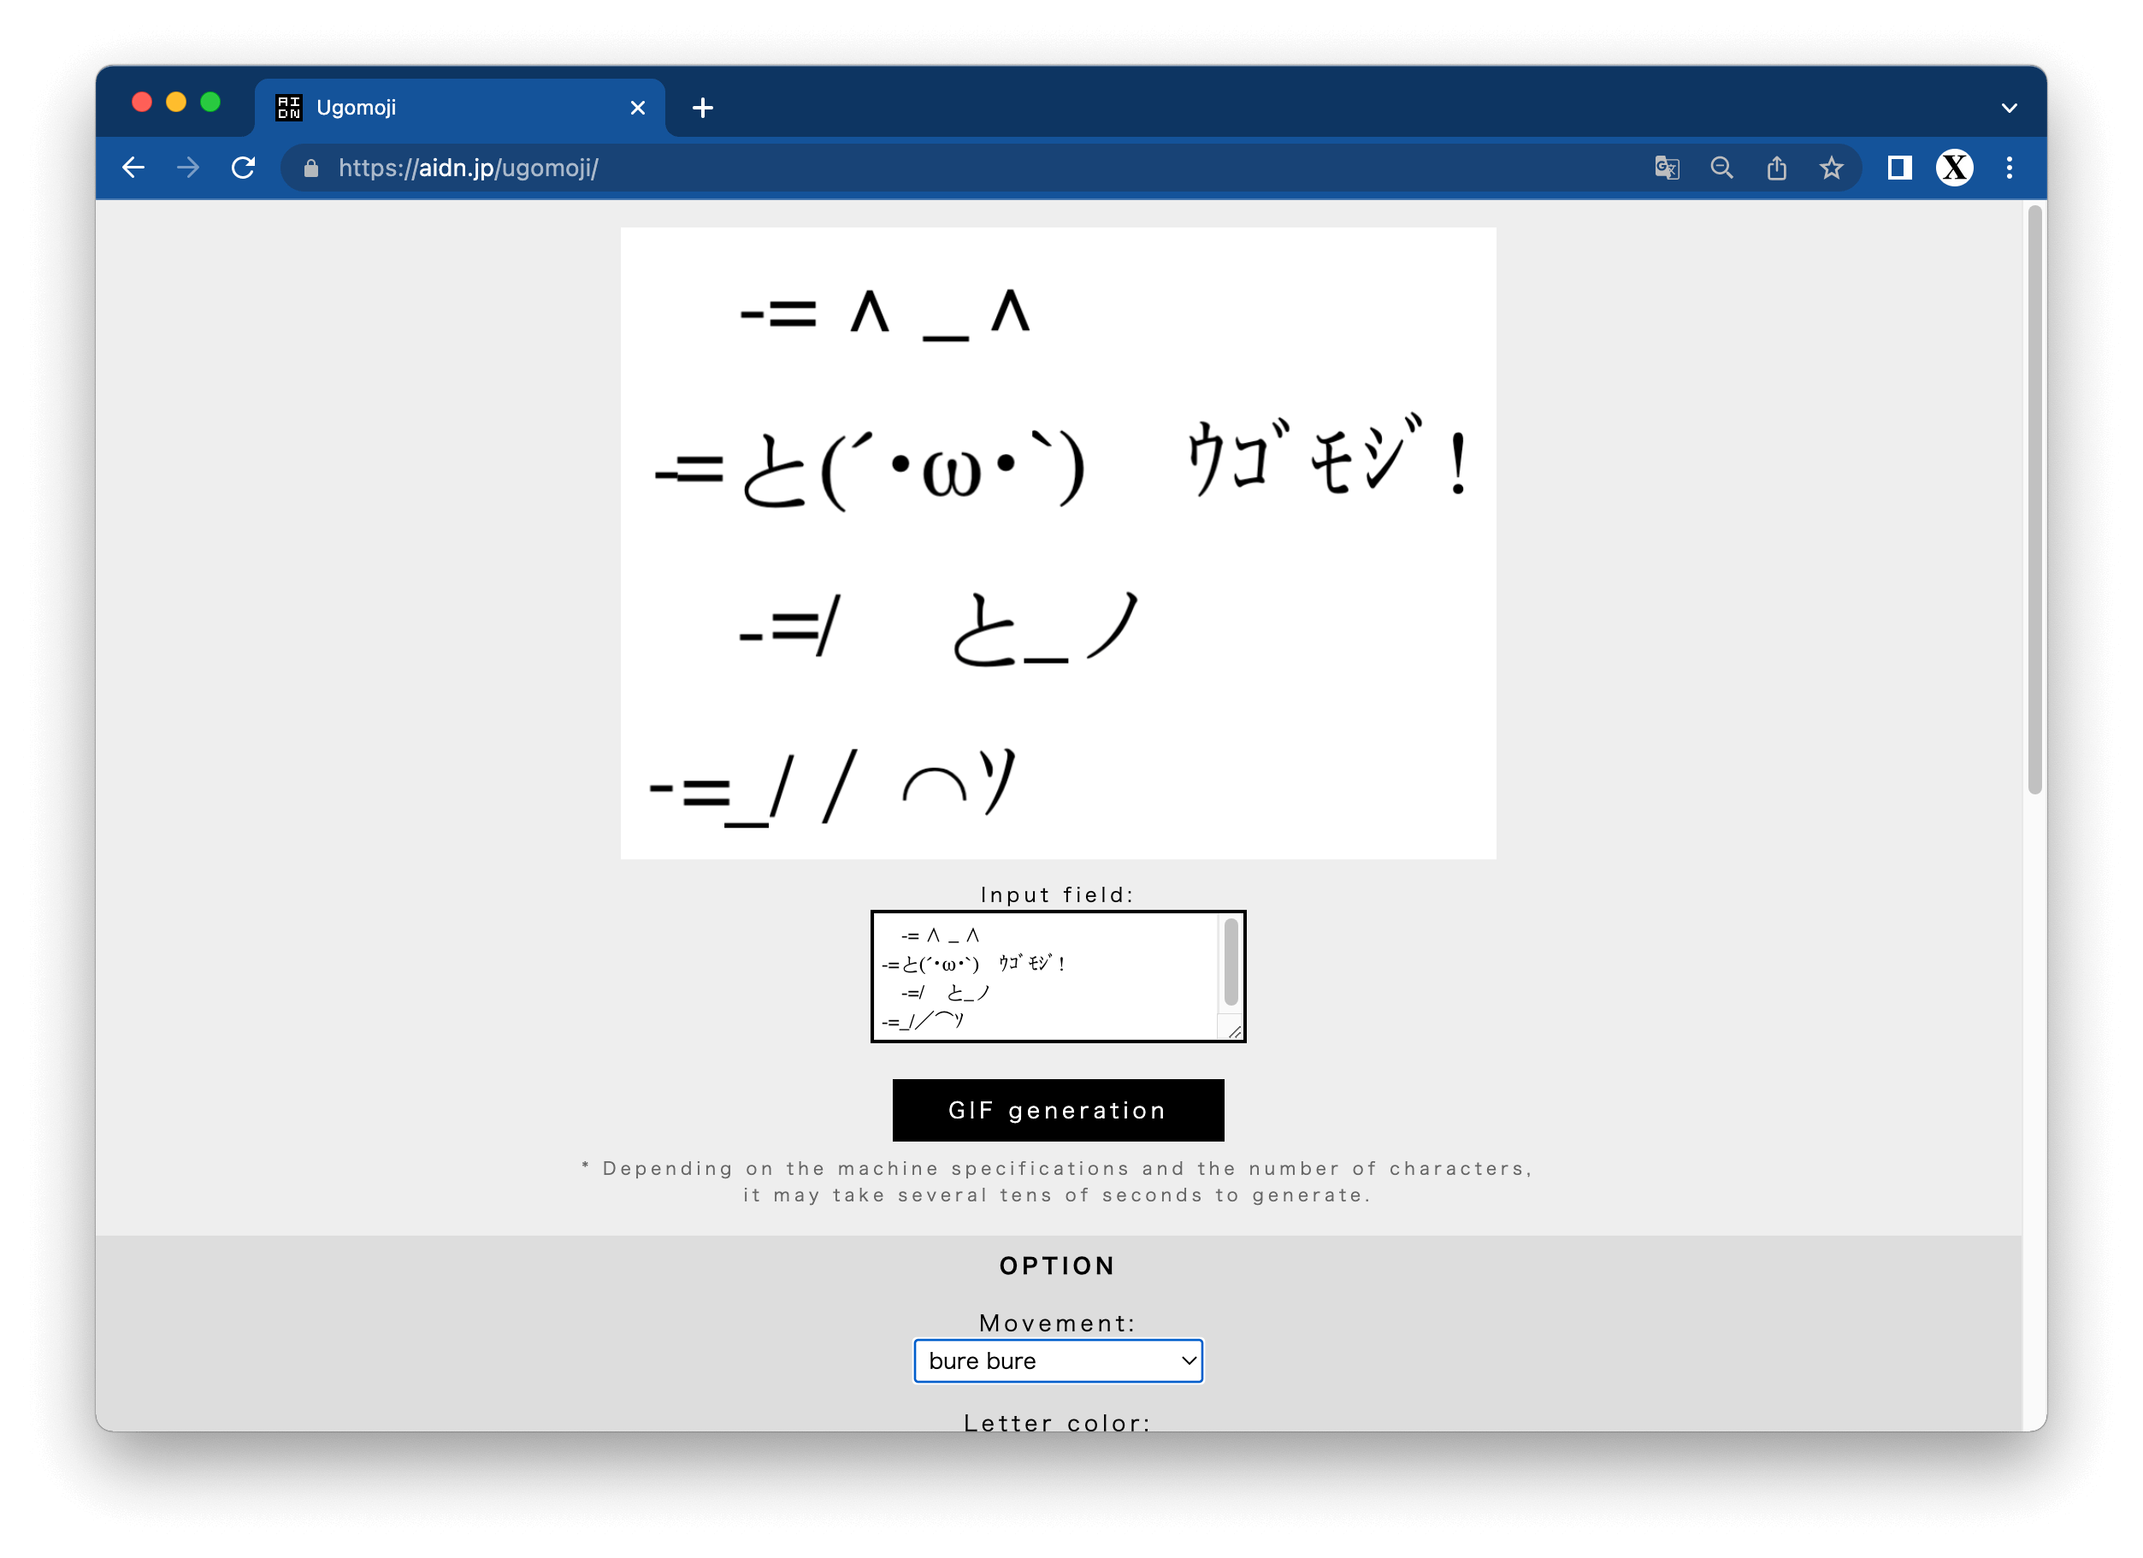Viewport: 2143px width, 1558px height.
Task: Open the X profile avatar menu
Action: click(x=1954, y=168)
